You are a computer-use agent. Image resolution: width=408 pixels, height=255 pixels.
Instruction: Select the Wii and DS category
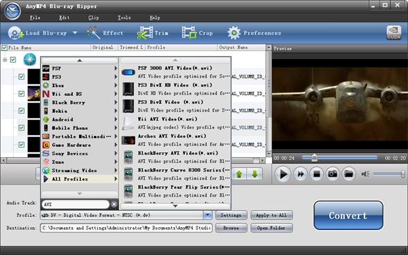coord(80,94)
